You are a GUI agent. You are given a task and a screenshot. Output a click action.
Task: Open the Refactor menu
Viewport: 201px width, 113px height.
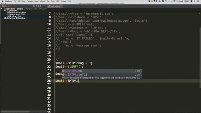[42, 1]
